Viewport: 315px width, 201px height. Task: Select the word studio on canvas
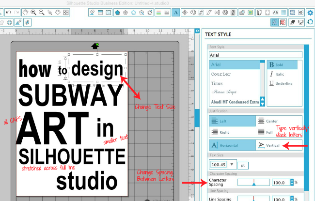(87, 180)
